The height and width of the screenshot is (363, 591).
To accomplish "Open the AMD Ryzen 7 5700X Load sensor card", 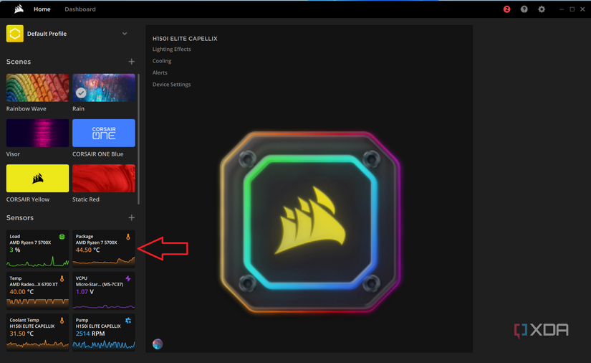I will [37, 249].
